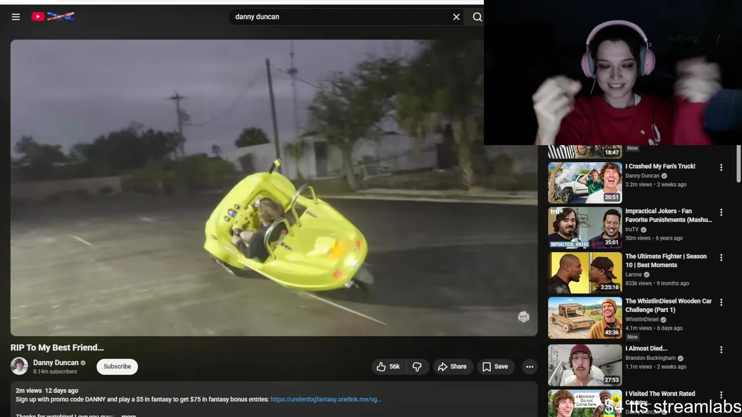Click the 56k like count
Viewport: 742px width, 417px height.
(x=394, y=367)
